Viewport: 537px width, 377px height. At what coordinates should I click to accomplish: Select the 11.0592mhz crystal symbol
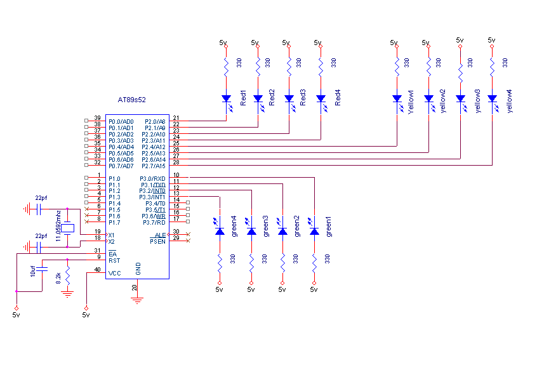coord(67,228)
